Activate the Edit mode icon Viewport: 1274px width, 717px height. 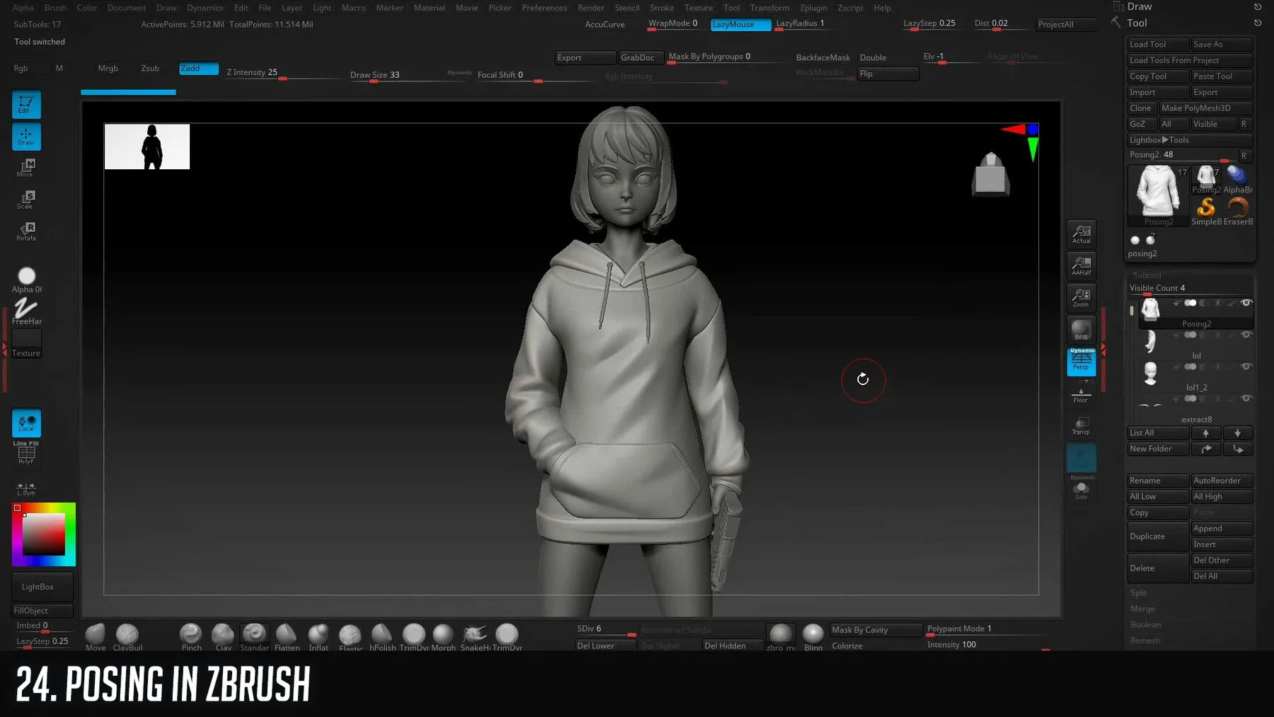tap(26, 104)
